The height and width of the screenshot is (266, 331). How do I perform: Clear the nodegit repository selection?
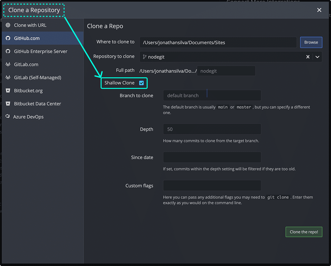pos(307,57)
